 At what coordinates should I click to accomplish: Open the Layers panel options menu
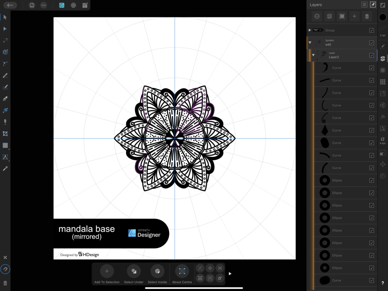coord(364,4)
